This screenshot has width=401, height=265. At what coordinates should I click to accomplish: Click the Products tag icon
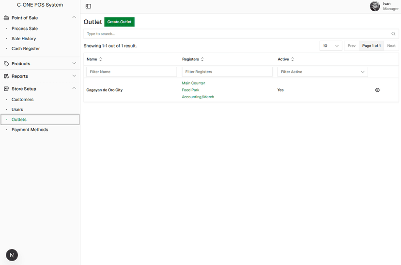6,63
